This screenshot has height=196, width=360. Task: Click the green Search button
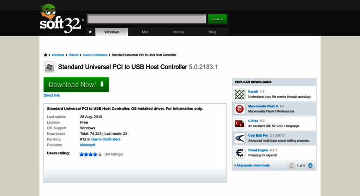pyautogui.click(x=217, y=19)
